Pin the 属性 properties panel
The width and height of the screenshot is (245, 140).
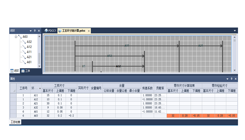point(232,79)
